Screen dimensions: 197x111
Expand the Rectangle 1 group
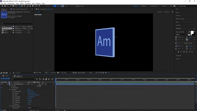pos(12,88)
